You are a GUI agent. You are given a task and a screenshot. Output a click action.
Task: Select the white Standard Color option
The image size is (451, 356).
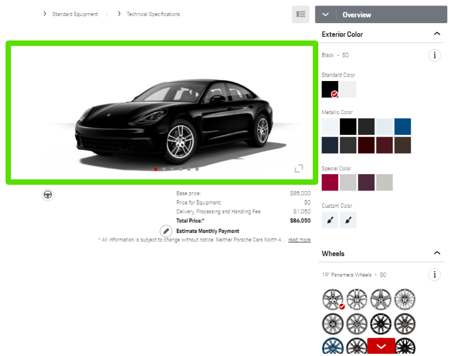tap(348, 89)
